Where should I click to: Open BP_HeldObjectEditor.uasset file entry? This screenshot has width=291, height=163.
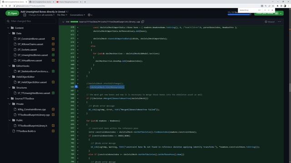click(x=32, y=82)
